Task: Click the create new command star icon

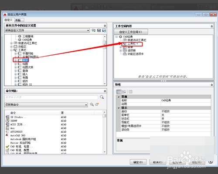Action: [97, 104]
